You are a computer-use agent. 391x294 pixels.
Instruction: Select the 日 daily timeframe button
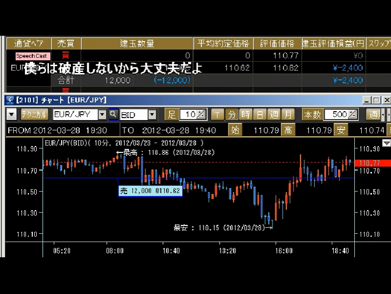(x=260, y=115)
